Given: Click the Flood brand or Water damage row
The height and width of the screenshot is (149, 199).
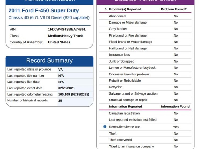Looking at the screenshot, I should 130,42.
